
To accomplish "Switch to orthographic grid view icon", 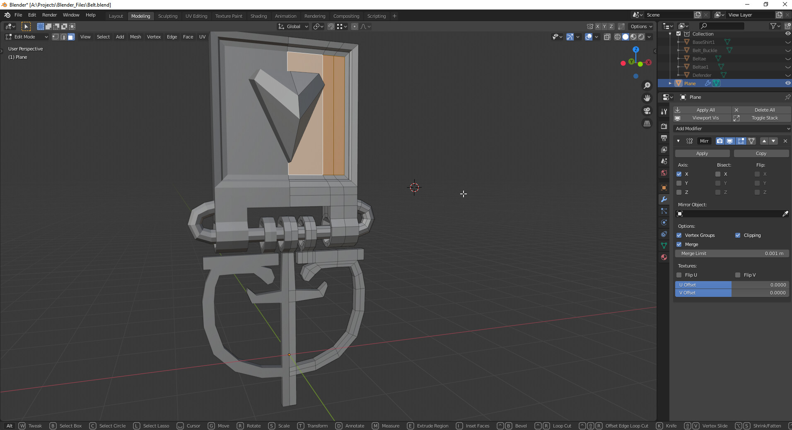I will 647,124.
